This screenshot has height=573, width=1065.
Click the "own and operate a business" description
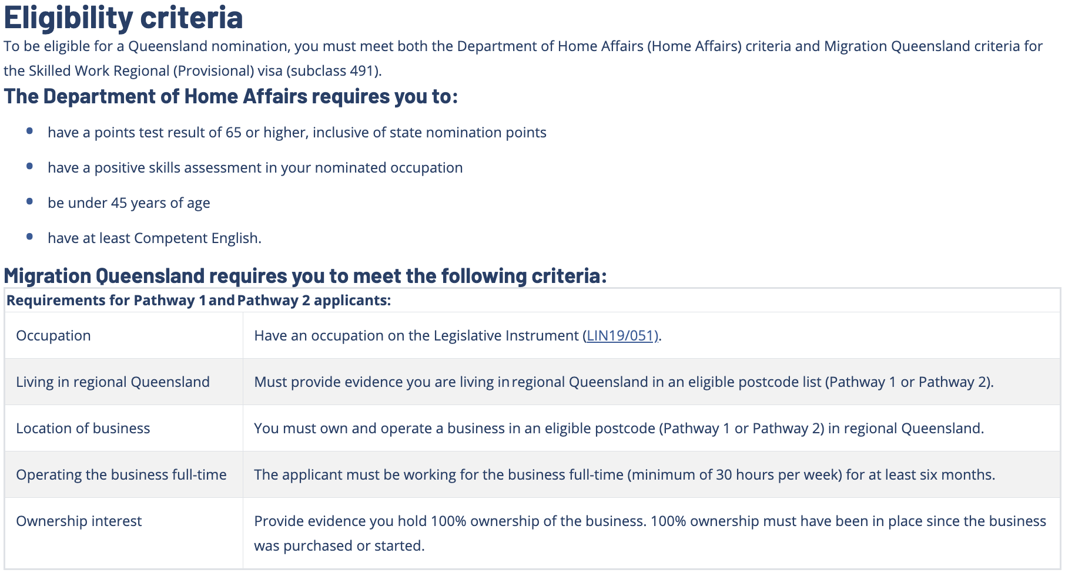coord(618,429)
